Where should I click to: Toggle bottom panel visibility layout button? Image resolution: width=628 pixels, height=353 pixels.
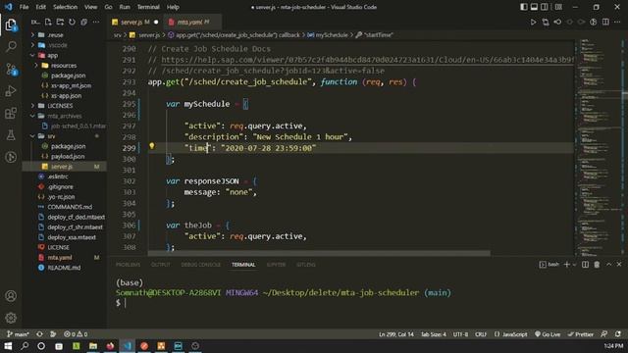[534, 7]
